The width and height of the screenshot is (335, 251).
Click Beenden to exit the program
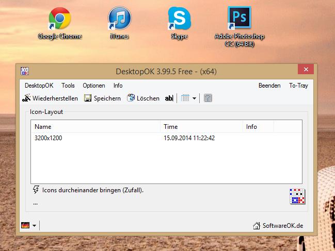point(269,86)
